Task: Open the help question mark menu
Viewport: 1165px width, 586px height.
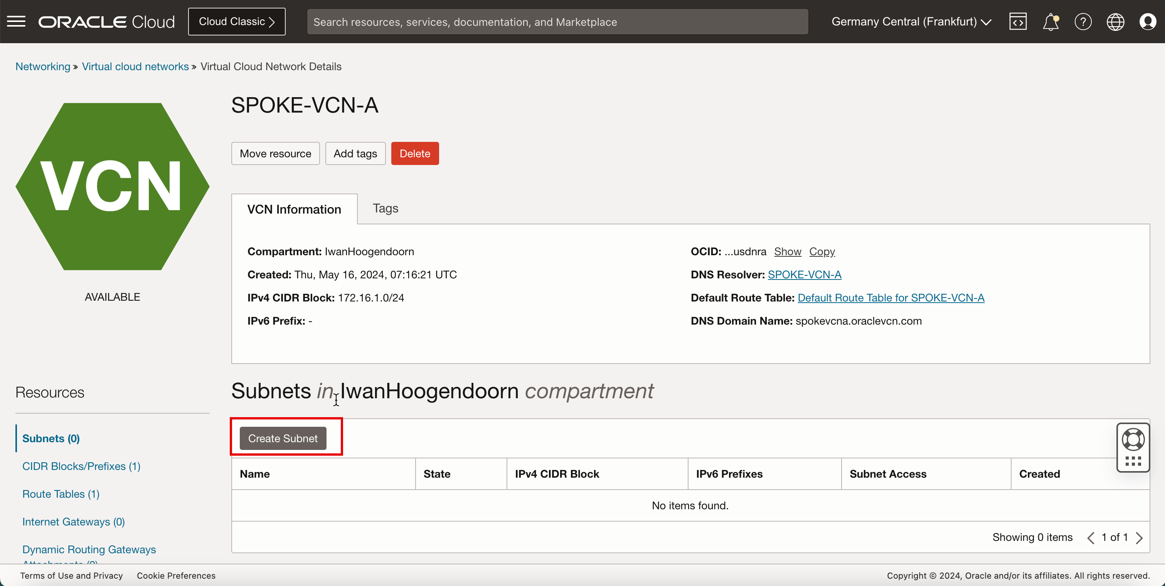Action: (x=1083, y=21)
